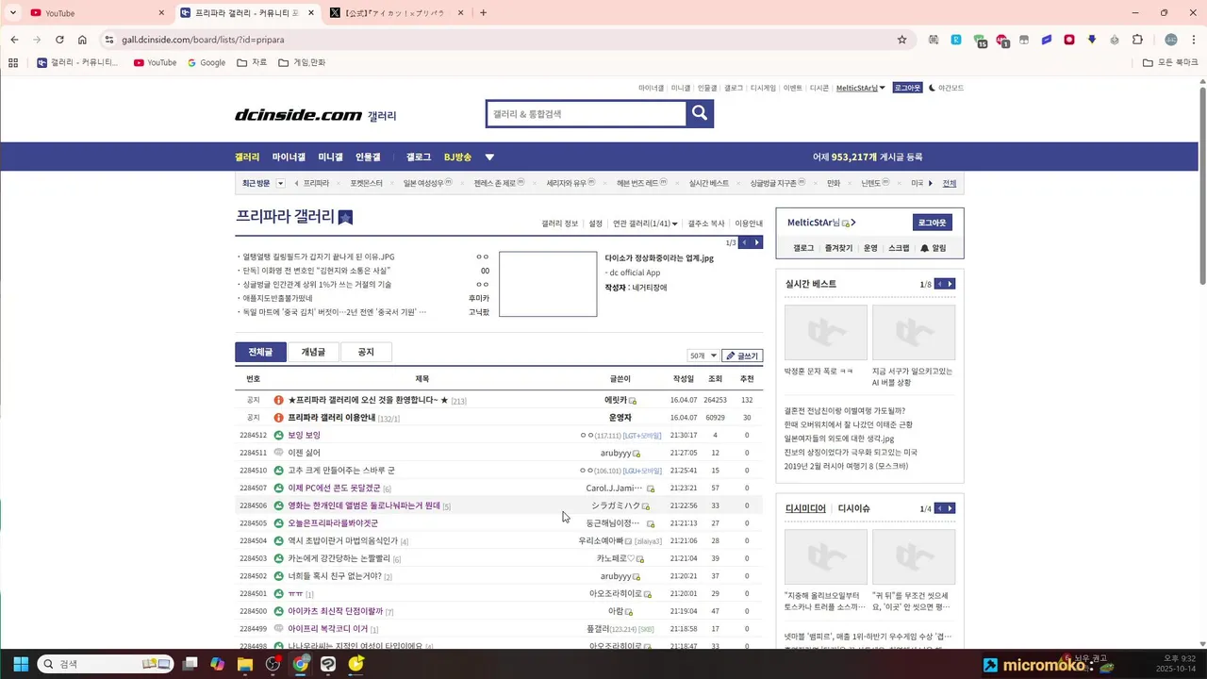Switch to the 디시이슈 tab in sidebar
Image resolution: width=1207 pixels, height=679 pixels.
(853, 508)
